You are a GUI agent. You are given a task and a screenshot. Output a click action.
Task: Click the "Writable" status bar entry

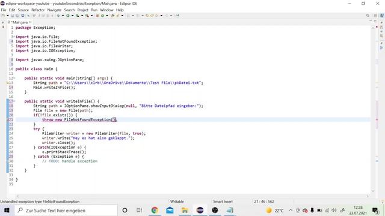[177, 202]
